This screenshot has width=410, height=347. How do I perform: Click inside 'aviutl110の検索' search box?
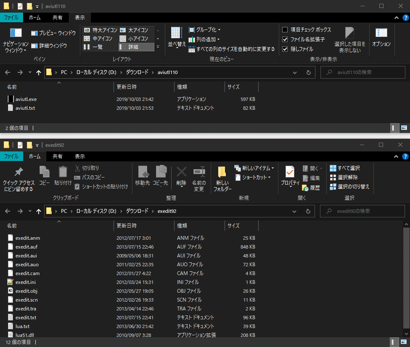pos(363,72)
